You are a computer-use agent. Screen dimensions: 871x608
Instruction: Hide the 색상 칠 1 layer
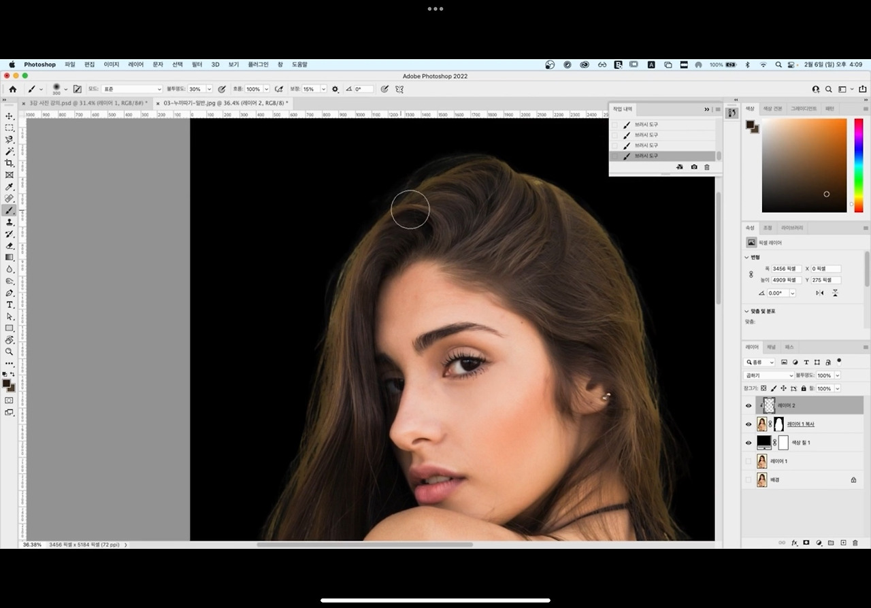click(x=749, y=443)
